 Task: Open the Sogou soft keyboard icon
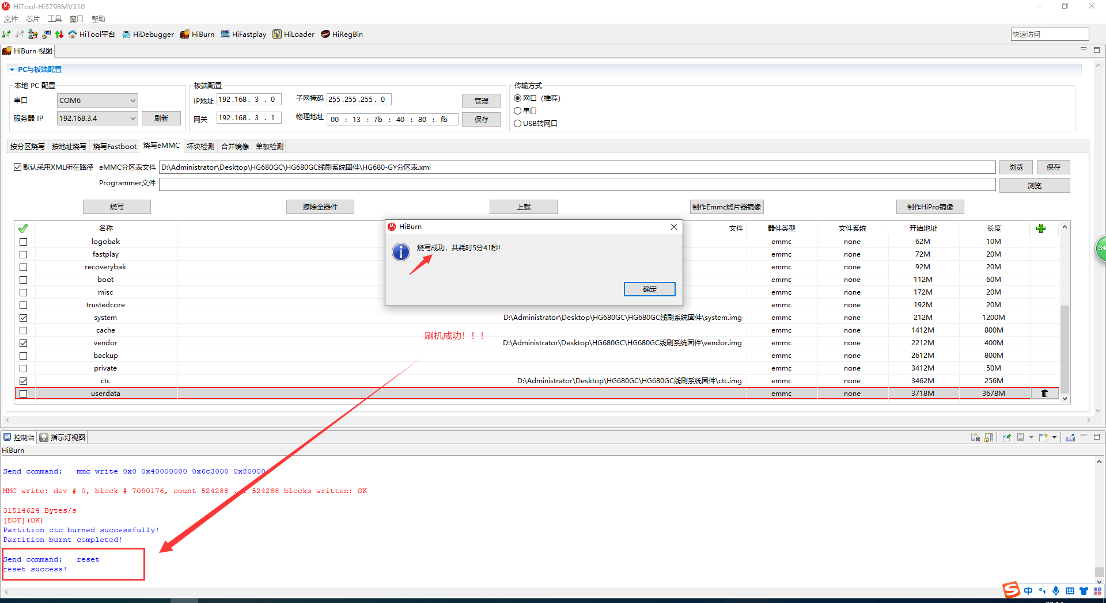point(1070,591)
